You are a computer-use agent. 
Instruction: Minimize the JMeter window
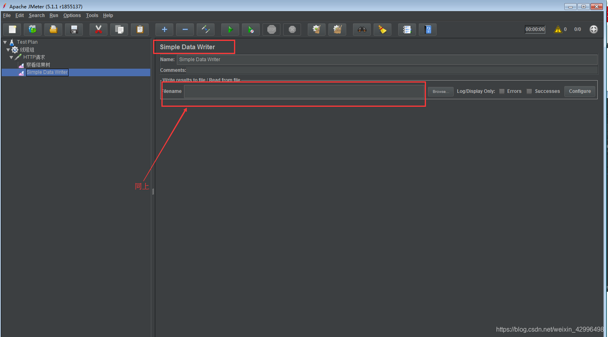click(570, 6)
